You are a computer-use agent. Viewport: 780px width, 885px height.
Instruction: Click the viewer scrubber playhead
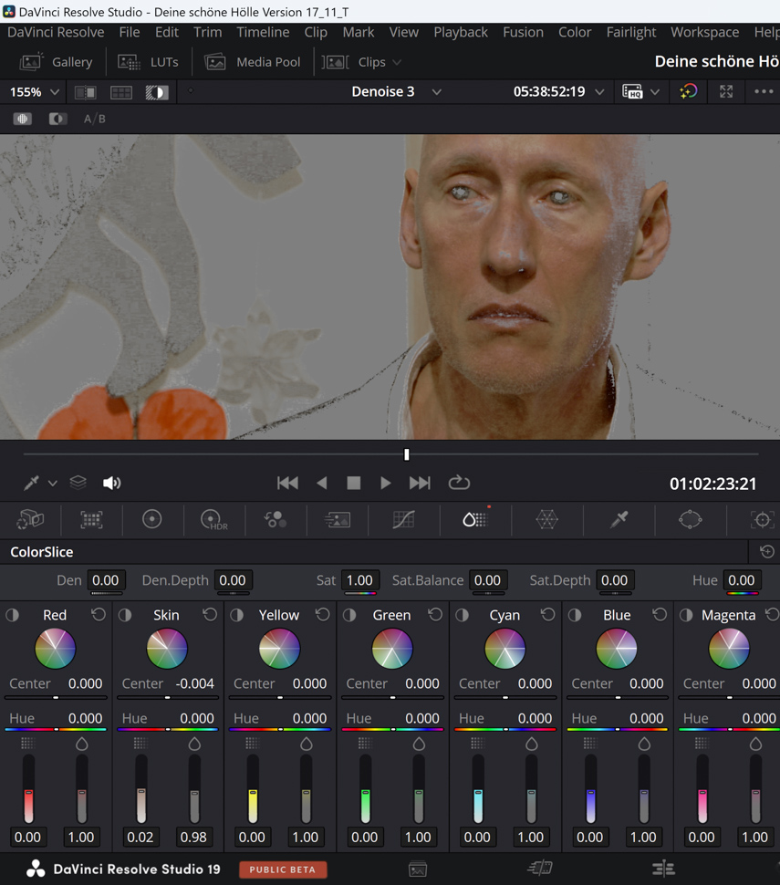(406, 454)
